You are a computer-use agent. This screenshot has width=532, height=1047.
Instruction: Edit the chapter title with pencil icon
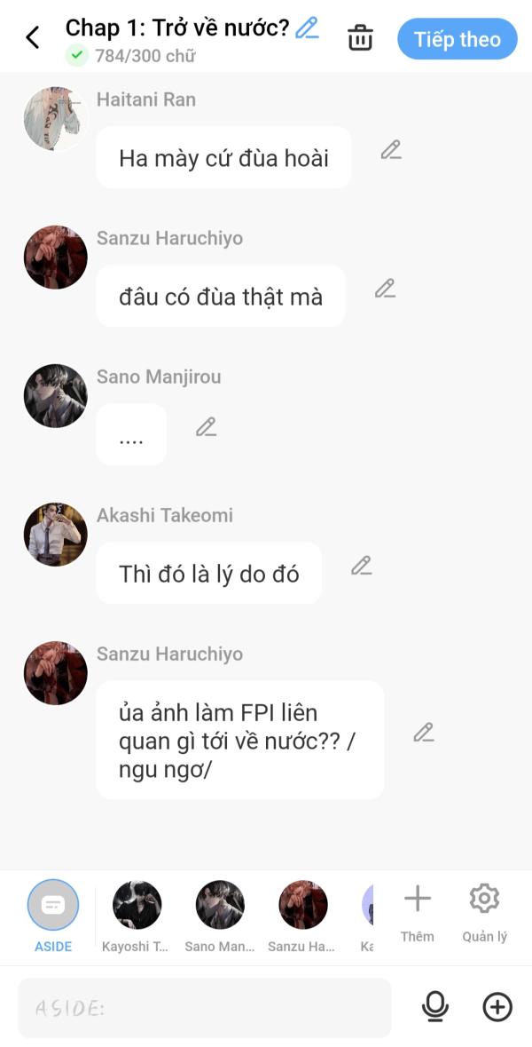pos(308,28)
